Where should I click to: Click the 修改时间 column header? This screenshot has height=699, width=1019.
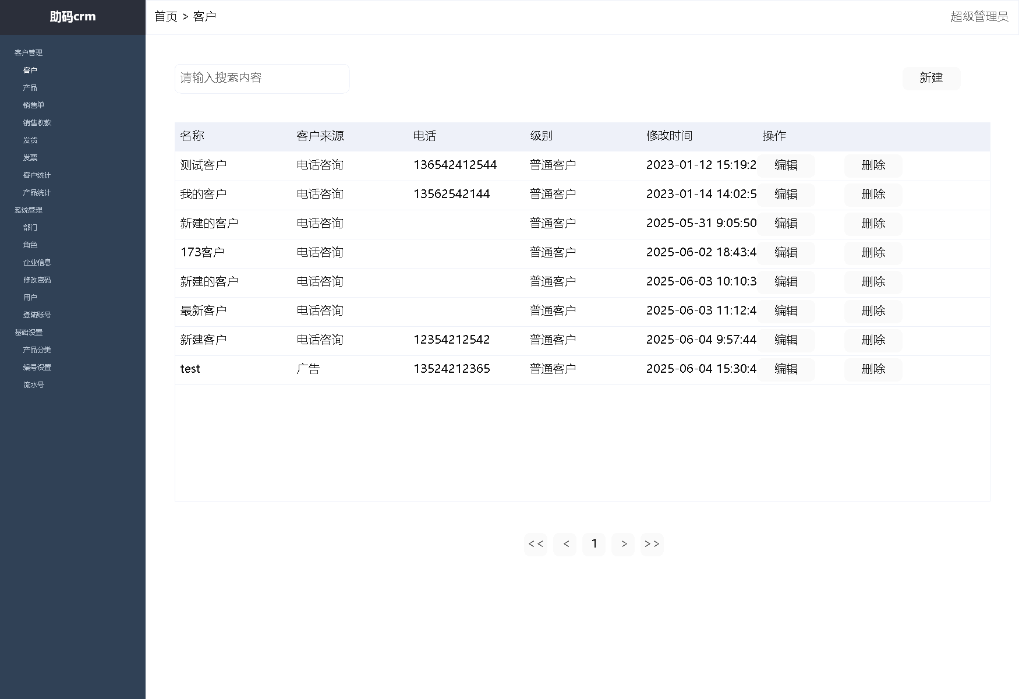coord(670,136)
